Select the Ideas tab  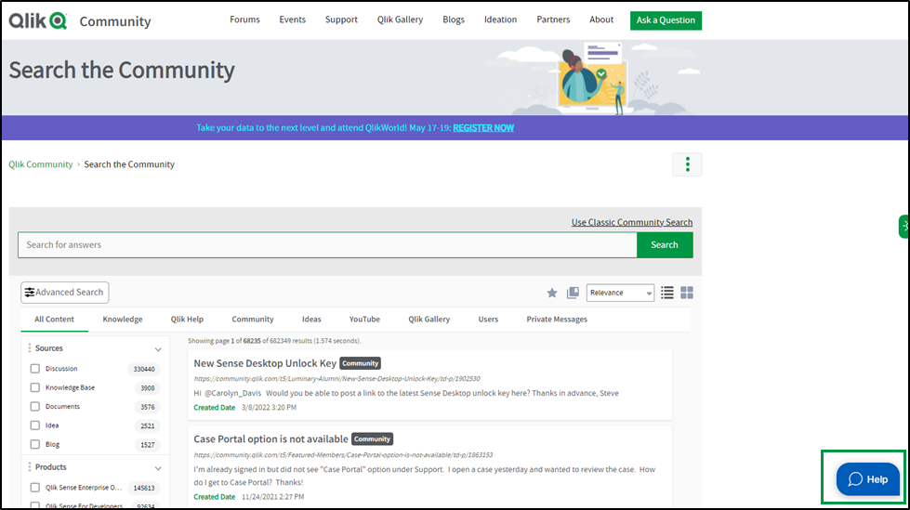click(311, 320)
